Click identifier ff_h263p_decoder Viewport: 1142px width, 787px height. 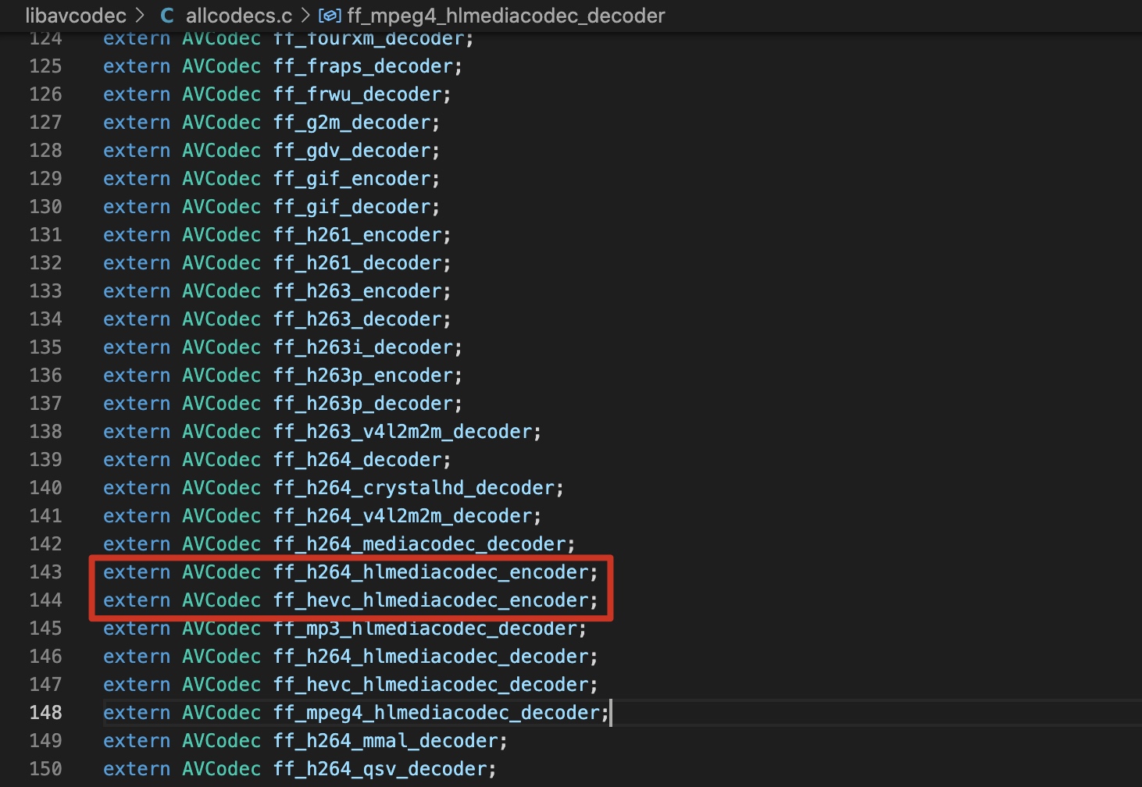pos(363,404)
